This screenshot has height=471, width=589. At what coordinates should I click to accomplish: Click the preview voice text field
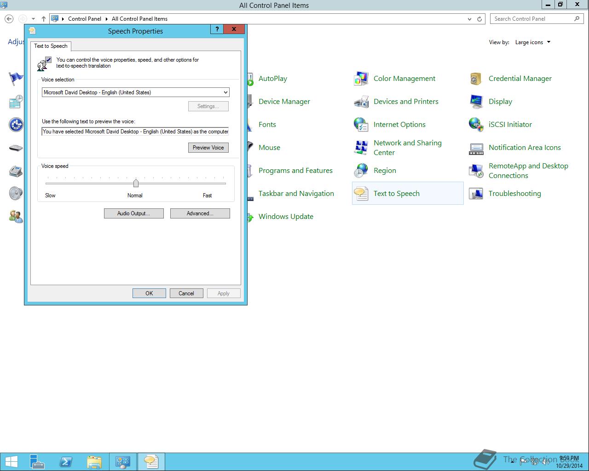coord(135,132)
